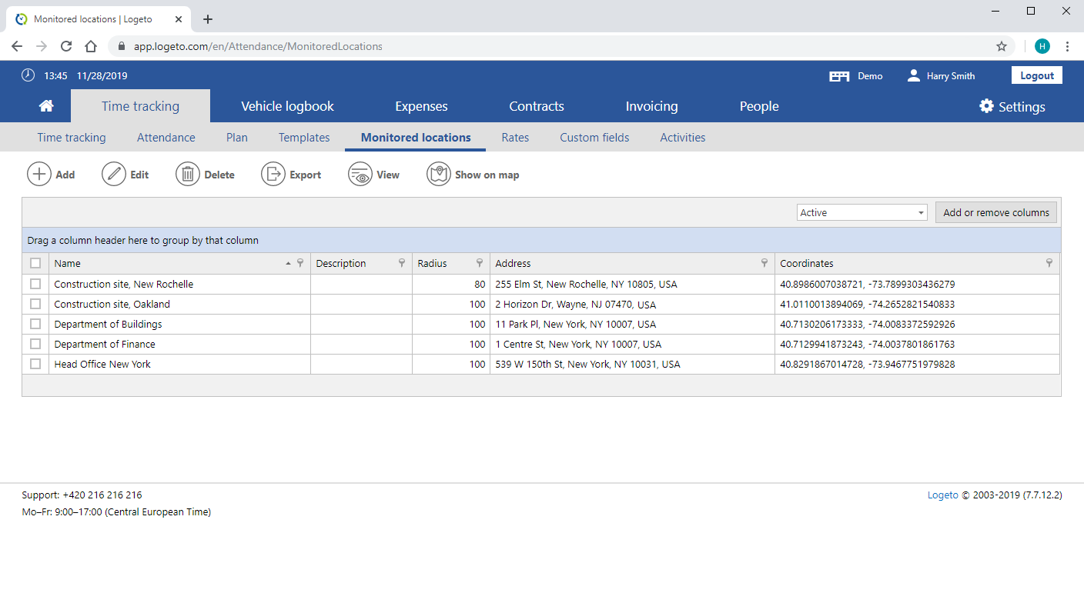The height and width of the screenshot is (613, 1084).
Task: Switch to the Expenses tab
Action: pos(421,106)
